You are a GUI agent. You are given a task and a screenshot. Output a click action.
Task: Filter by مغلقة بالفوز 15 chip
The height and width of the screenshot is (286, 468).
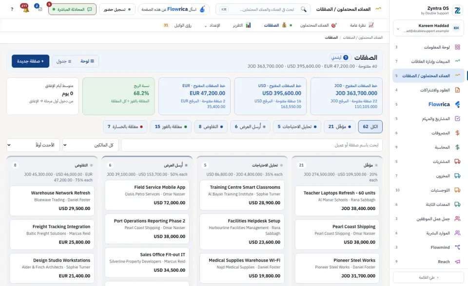(x=171, y=126)
